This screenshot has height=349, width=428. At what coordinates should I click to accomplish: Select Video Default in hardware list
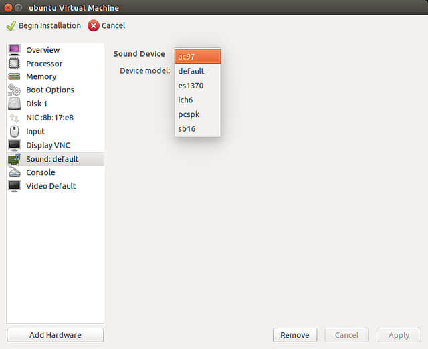[x=51, y=186]
